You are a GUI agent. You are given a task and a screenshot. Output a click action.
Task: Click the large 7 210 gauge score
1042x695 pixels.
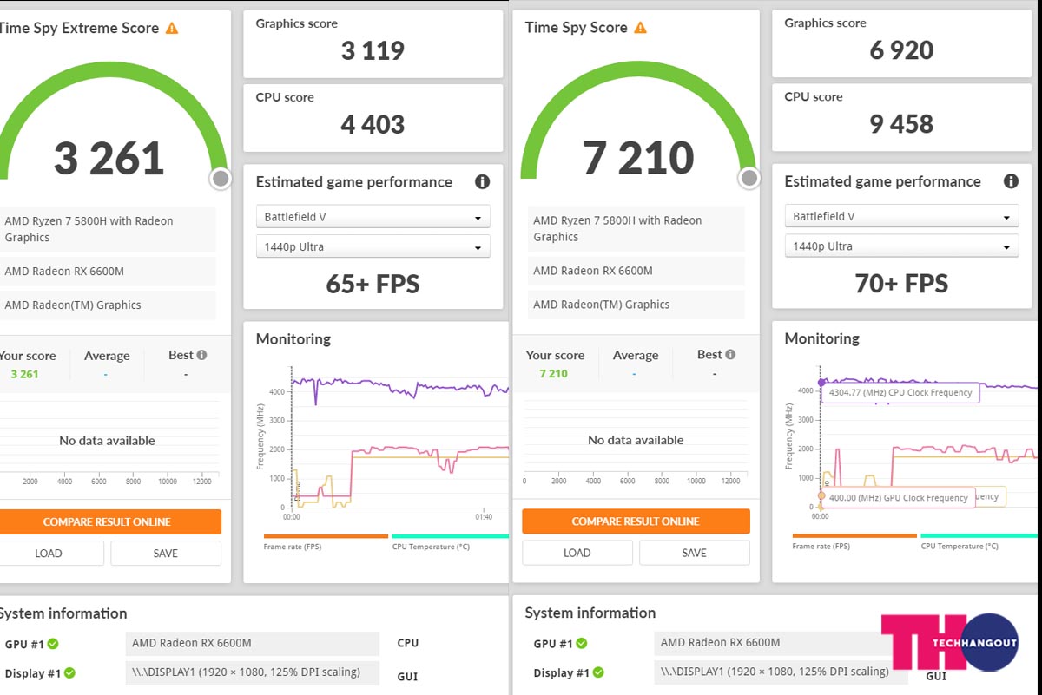[638, 158]
